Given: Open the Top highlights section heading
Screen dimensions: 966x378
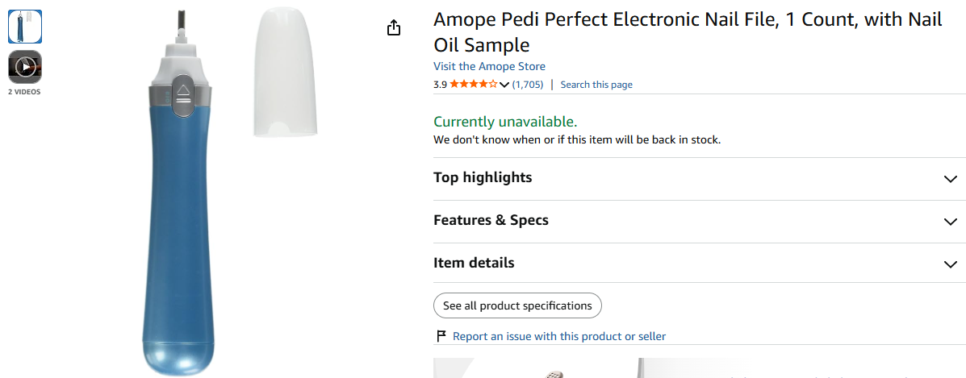Looking at the screenshot, I should [x=483, y=177].
